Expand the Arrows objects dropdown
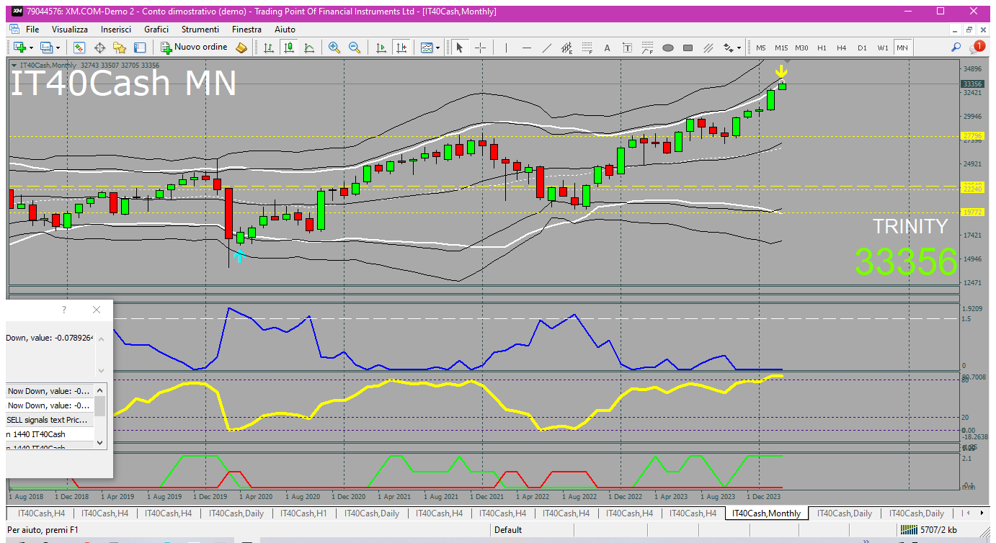This screenshot has height=543, width=996. coord(739,48)
